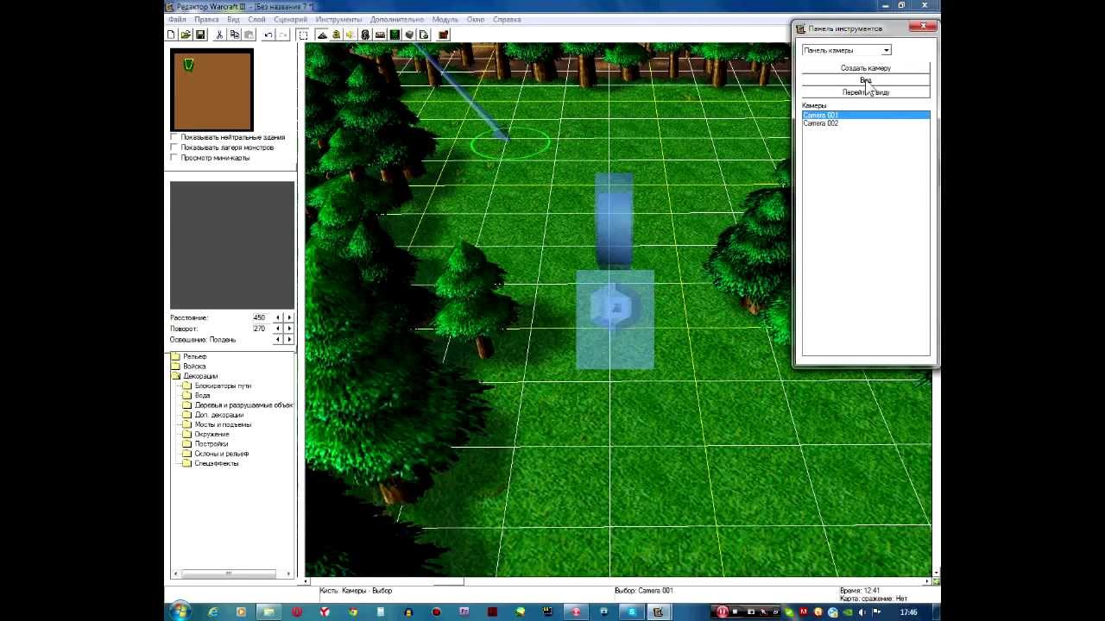1105x621 pixels.
Task: Open the Terrain editor module icon
Action: point(322,34)
